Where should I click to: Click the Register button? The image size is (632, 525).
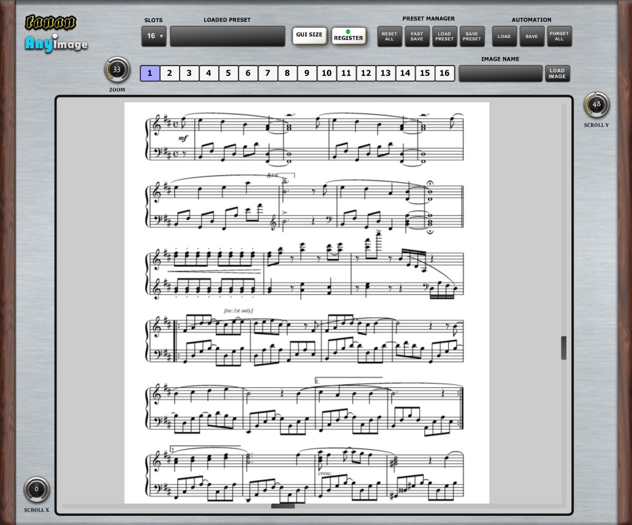348,36
